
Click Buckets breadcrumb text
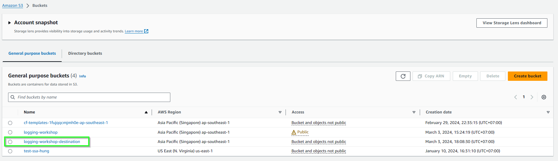tap(40, 6)
